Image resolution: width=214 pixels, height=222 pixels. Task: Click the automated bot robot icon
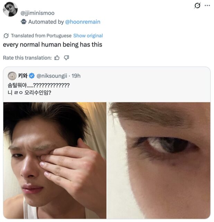point(24,22)
